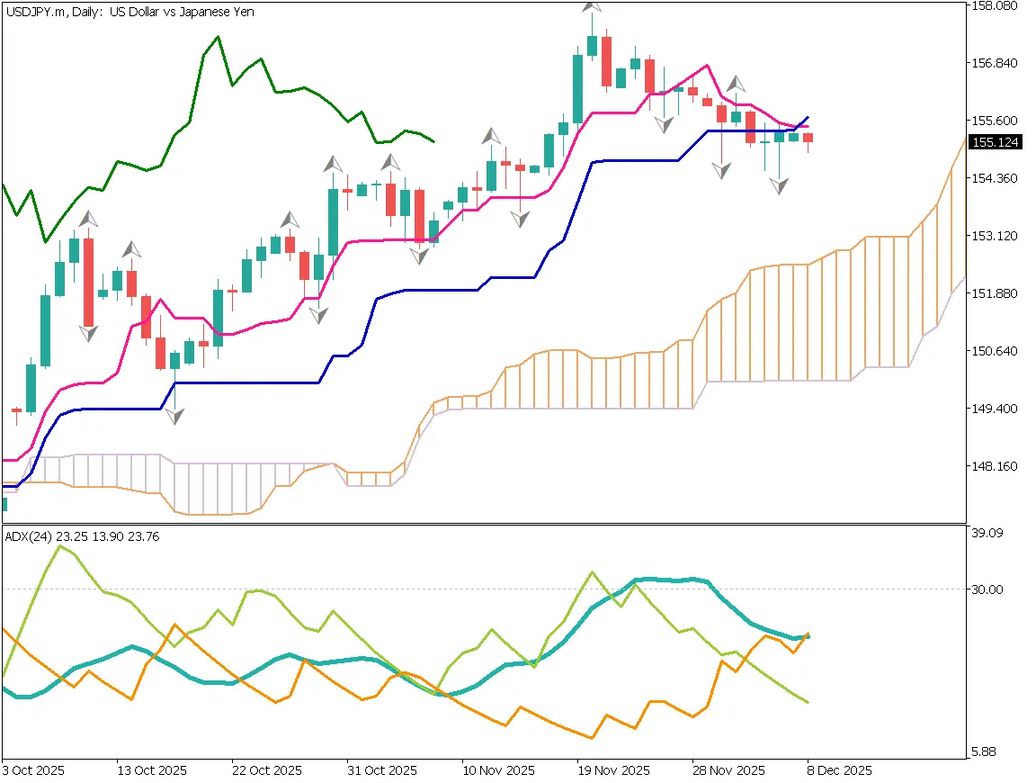Click the up fractal arrow above the highest candle
Screen dimensions: 1036x783
591,5
